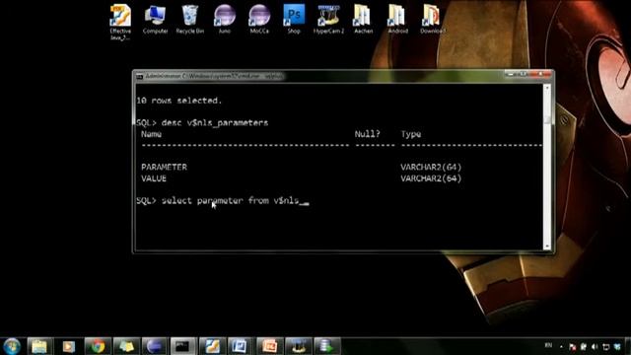Screen dimensions: 631x355
Task: Launch the MoCCa desktop shortcut
Action: [x=259, y=20]
